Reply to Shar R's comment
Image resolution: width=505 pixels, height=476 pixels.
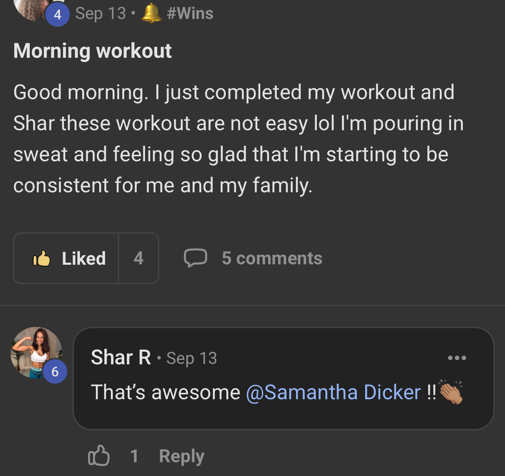(182, 456)
